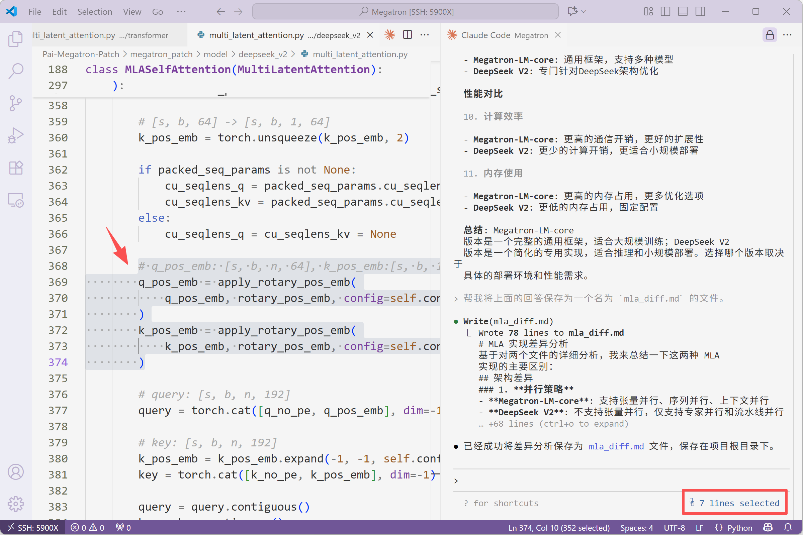Expand the overflow menu ellipsis
The height and width of the screenshot is (535, 803).
coord(181,12)
